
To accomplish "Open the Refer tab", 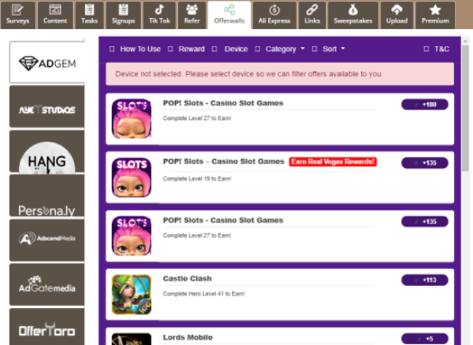I will 192,15.
